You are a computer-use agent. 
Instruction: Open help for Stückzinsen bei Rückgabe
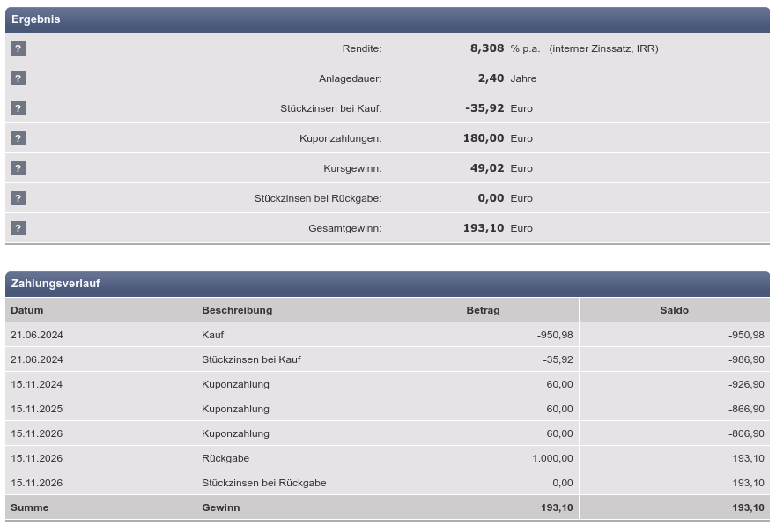[18, 198]
